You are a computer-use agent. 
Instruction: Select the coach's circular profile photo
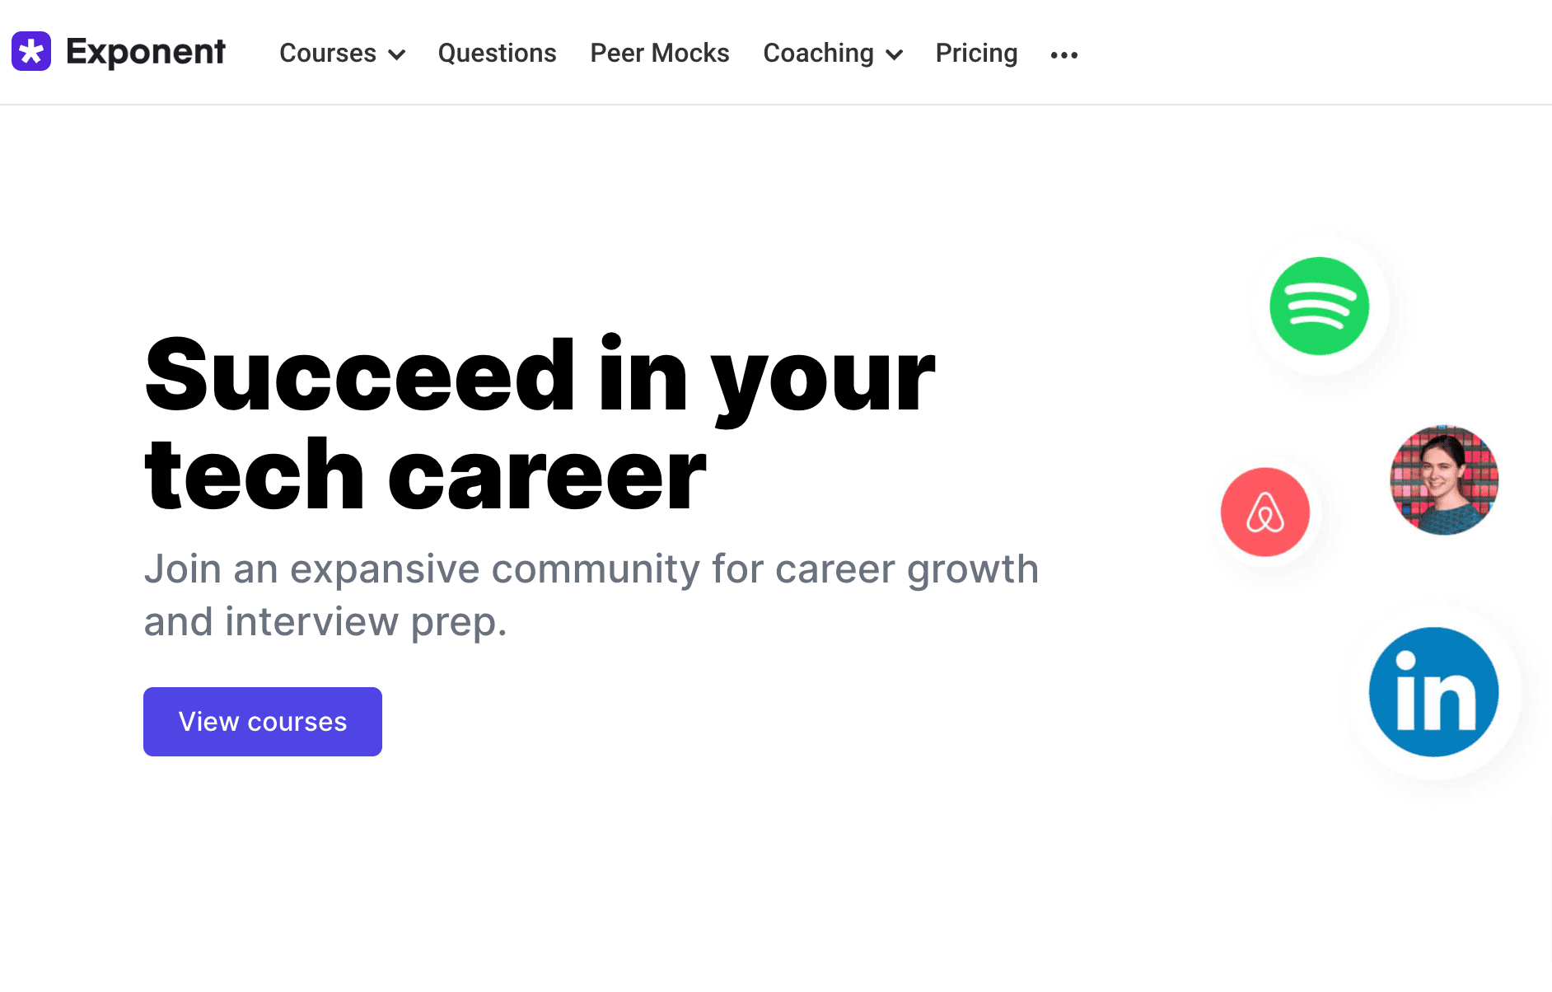coord(1444,480)
